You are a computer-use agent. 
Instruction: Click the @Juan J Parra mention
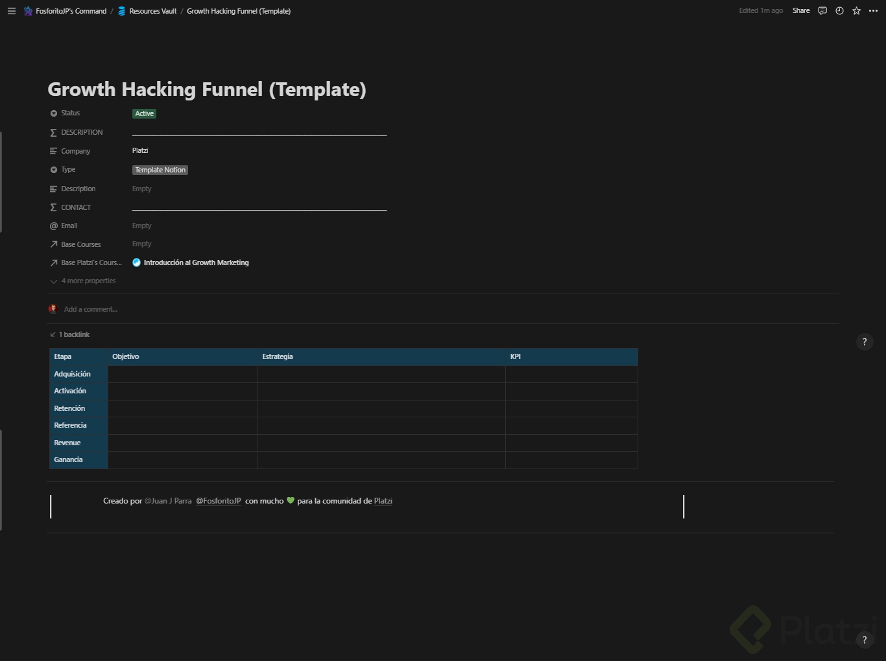click(168, 501)
